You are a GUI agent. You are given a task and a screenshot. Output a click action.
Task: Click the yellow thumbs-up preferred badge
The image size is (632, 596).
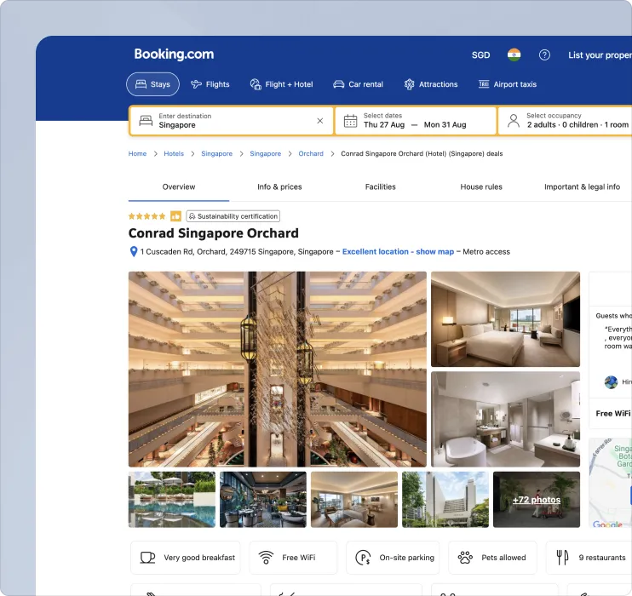point(175,216)
